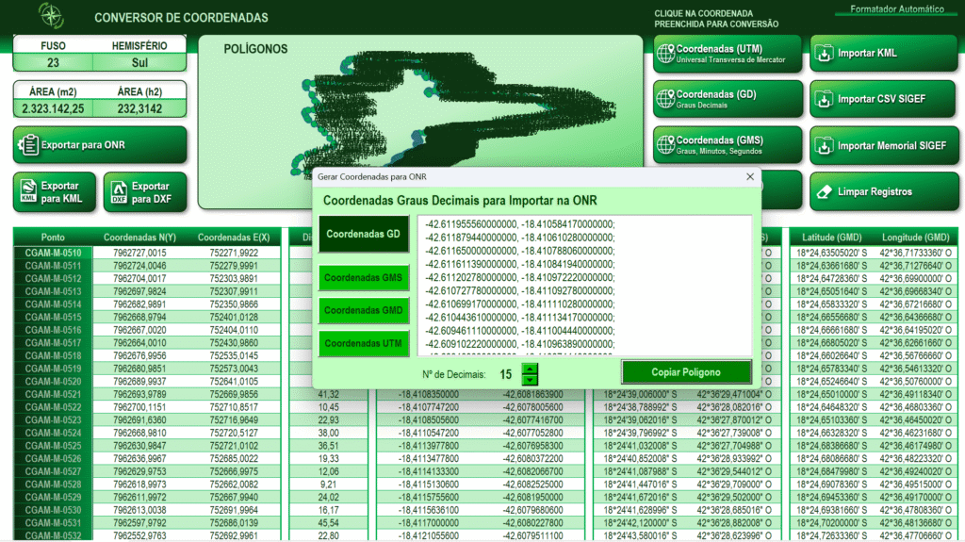Select the Coordenadas GMD option
Screen dimensions: 965x542
tap(365, 311)
